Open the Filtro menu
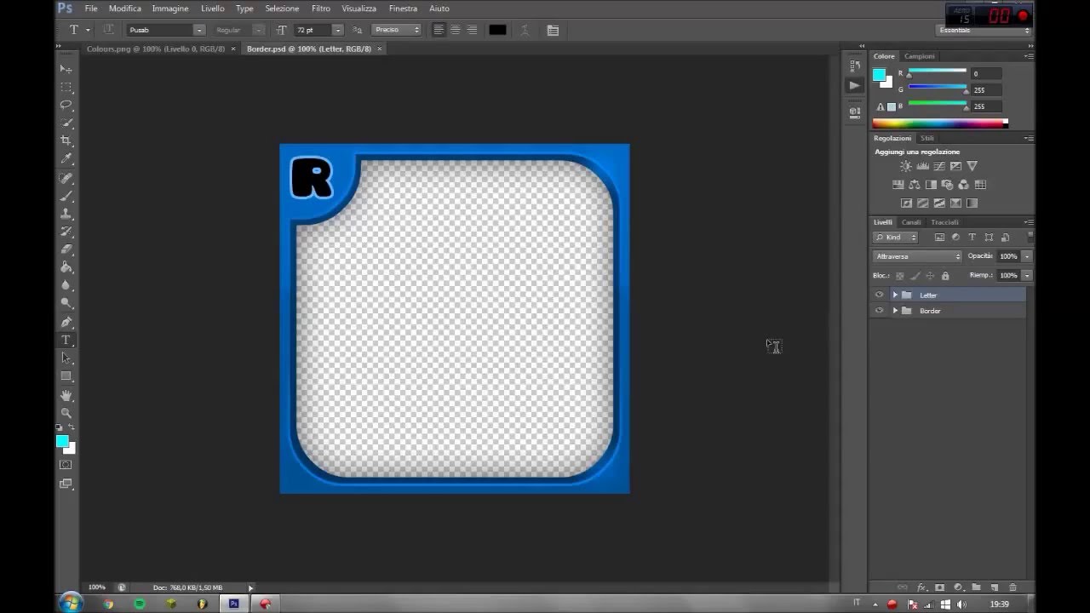 point(321,9)
